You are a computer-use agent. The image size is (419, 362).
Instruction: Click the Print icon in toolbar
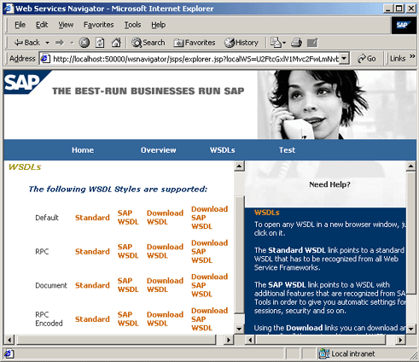point(296,43)
